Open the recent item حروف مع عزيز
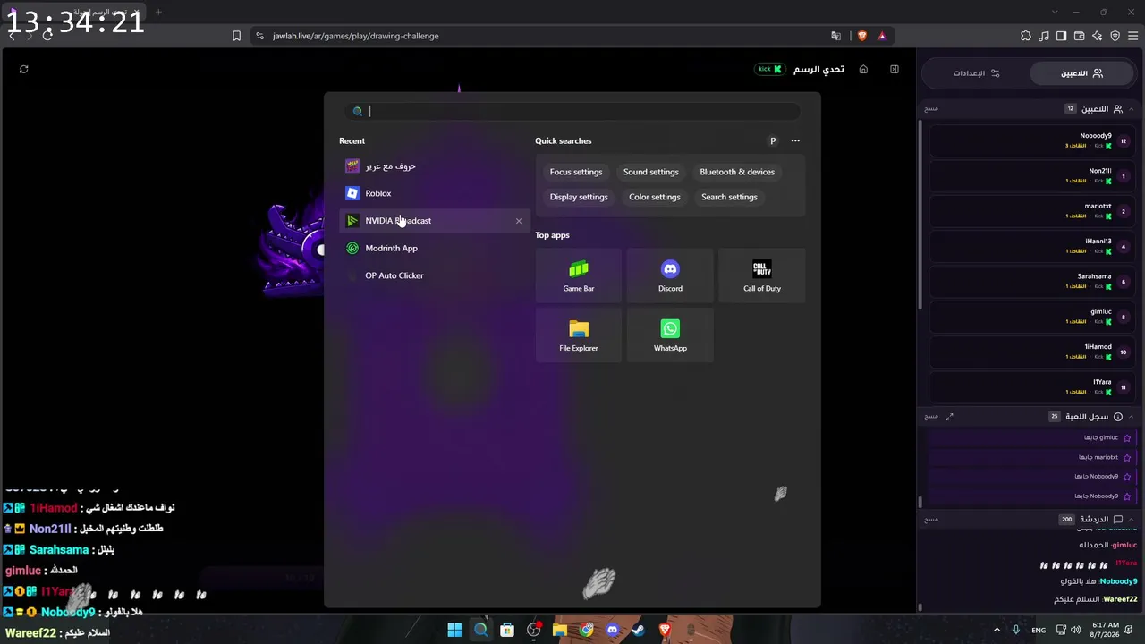 pos(435,166)
